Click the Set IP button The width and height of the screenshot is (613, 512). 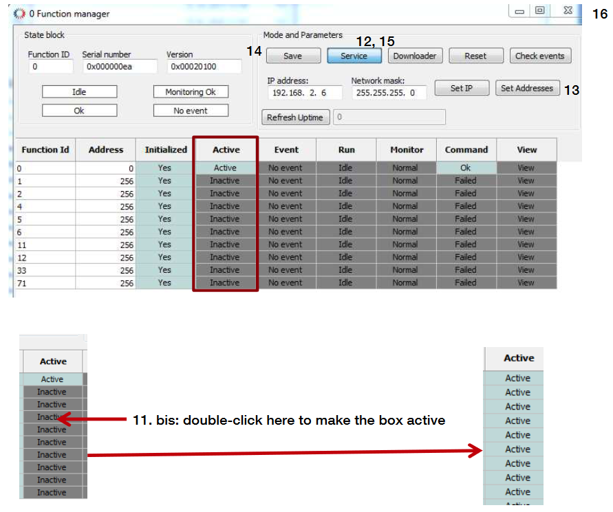[x=461, y=89]
